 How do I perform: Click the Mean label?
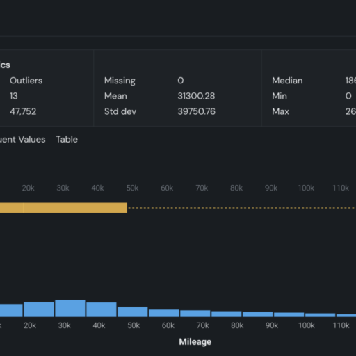point(115,96)
